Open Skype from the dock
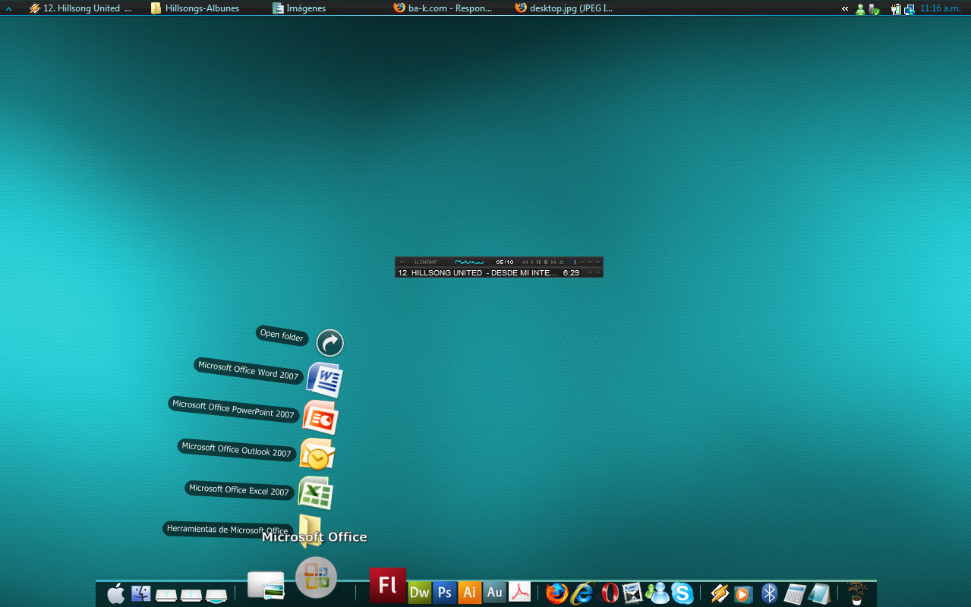Screen dimensions: 971x607 [682, 593]
